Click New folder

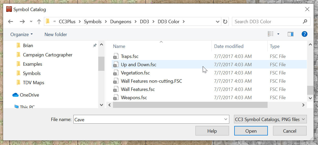click(56, 34)
